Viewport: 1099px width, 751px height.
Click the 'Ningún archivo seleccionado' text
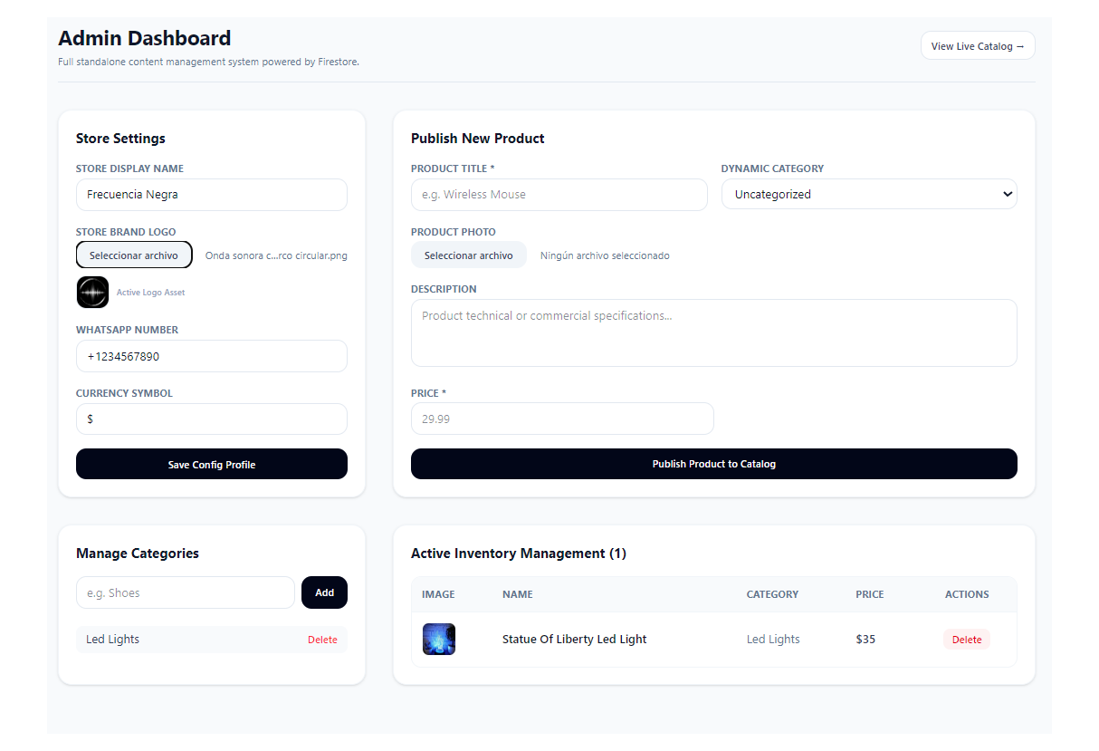pyautogui.click(x=605, y=255)
